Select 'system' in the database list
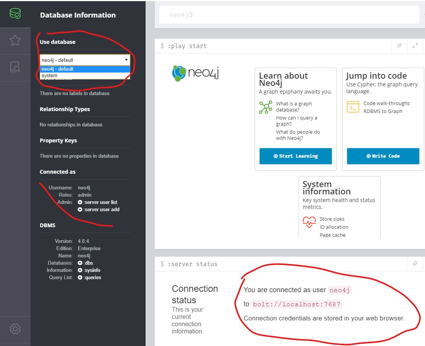The width and height of the screenshot is (425, 346). 85,75
